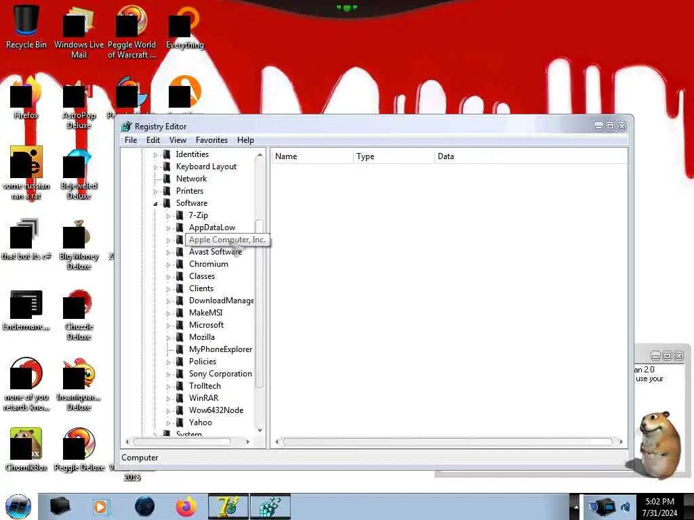Screen dimensions: 694x520
Task: Click the folder icon next to Microsoft key
Action: [179, 325]
